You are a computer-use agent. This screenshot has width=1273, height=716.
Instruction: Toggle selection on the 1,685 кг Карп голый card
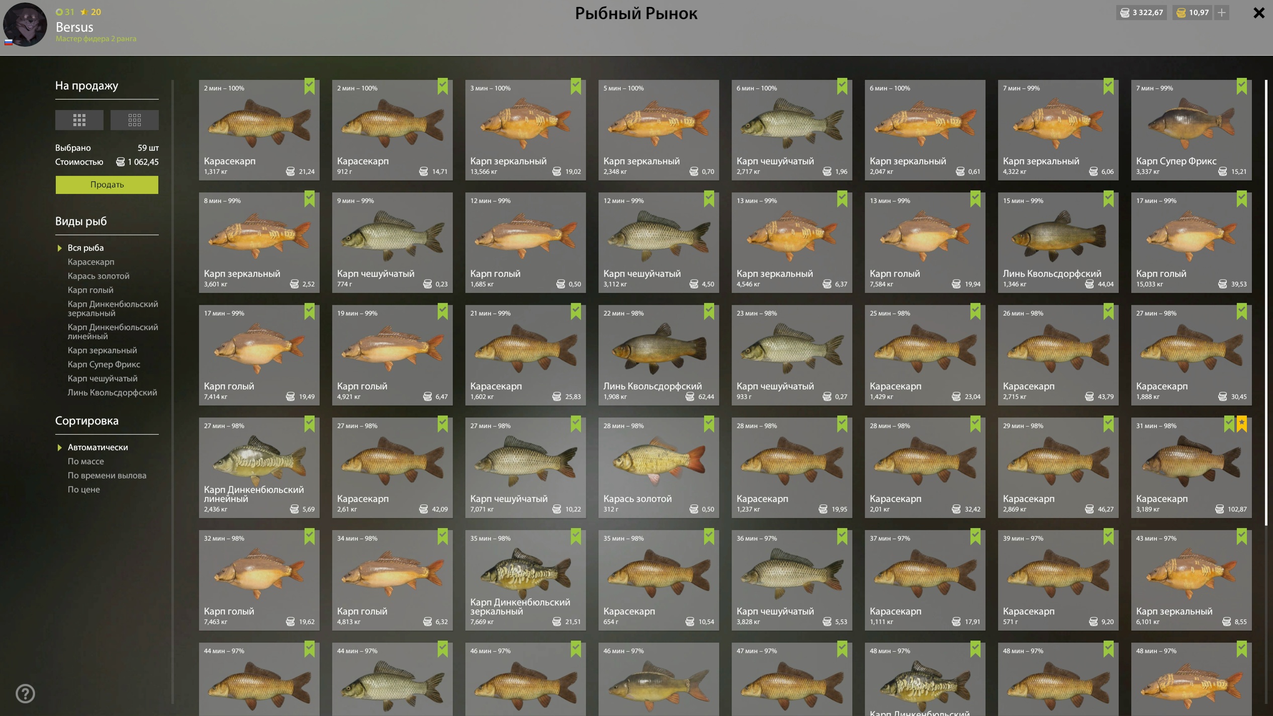point(525,242)
